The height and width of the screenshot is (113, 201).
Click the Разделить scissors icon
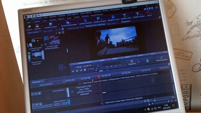pos(132,61)
